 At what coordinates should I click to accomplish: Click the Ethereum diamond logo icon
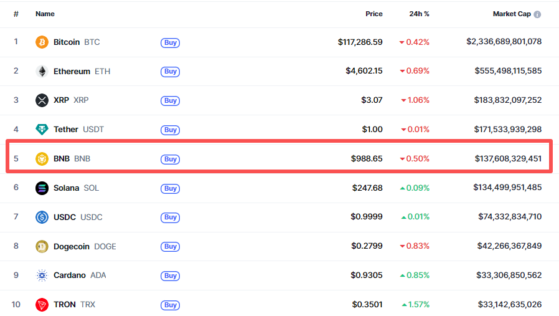pos(42,72)
